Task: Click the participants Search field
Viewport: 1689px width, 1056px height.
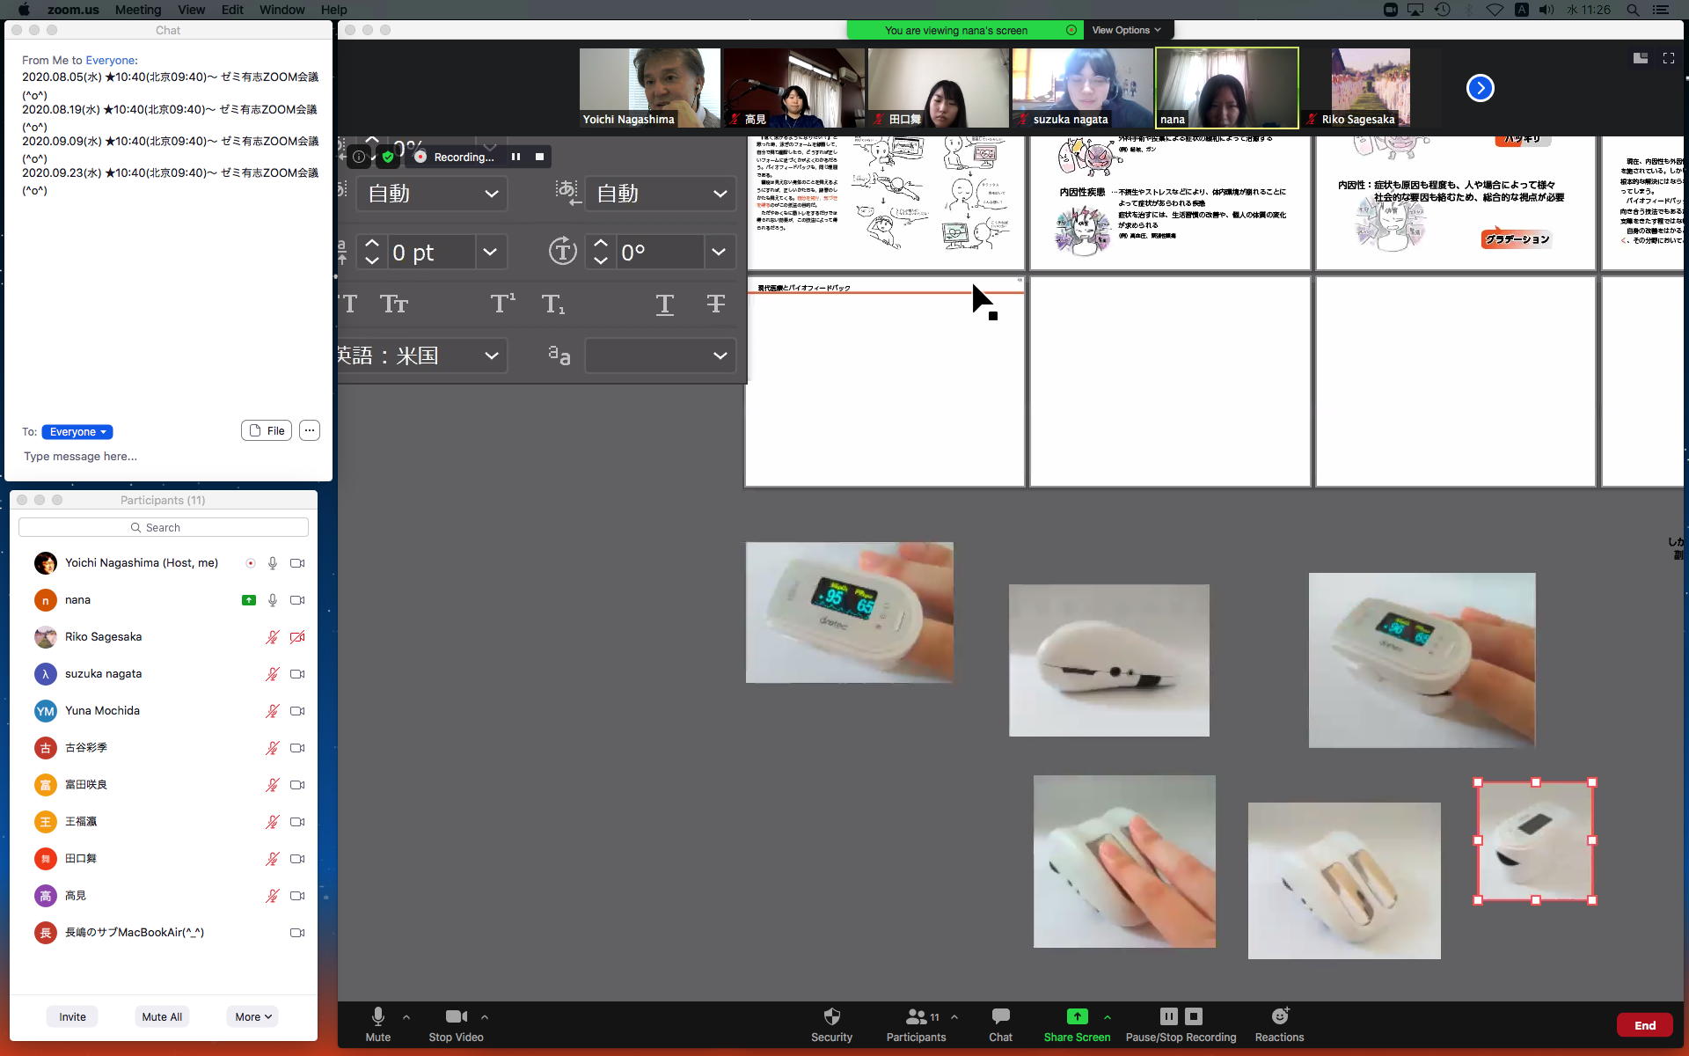Action: (x=164, y=527)
